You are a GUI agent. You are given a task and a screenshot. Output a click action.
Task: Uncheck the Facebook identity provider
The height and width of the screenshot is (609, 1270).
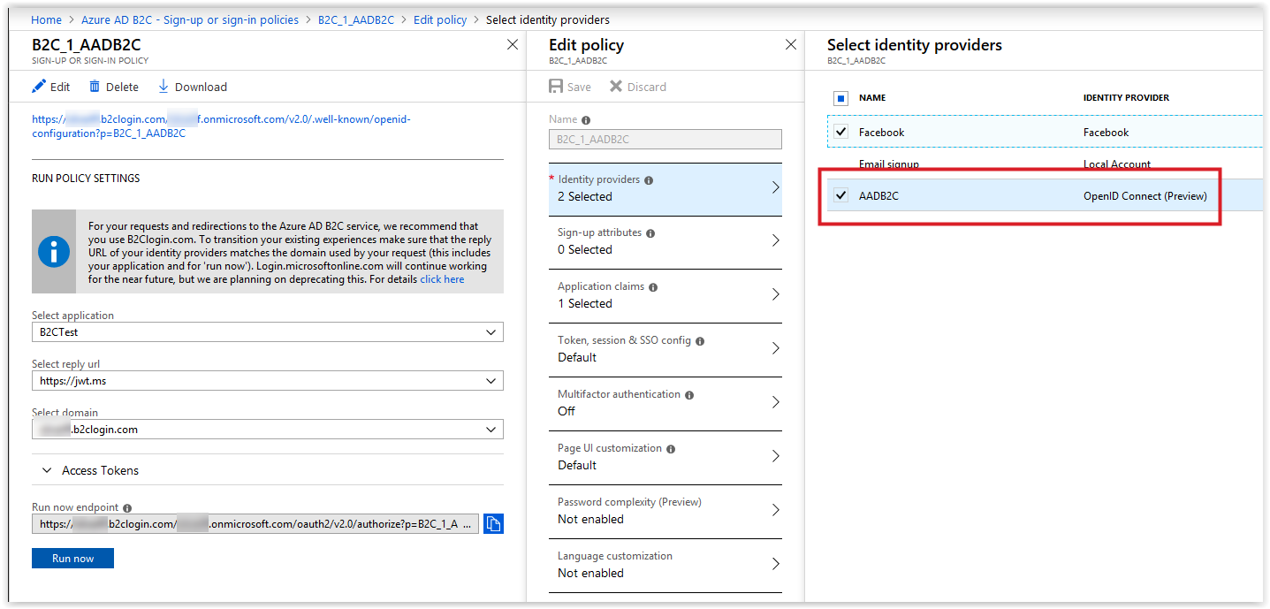coord(840,131)
